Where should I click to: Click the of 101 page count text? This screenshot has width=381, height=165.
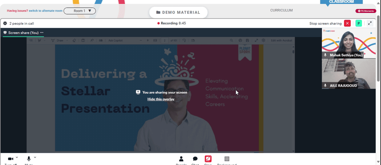[174, 40]
